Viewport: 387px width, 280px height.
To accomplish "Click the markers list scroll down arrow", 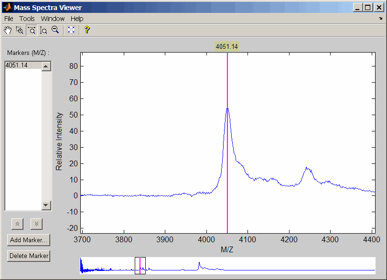I will 46,205.
